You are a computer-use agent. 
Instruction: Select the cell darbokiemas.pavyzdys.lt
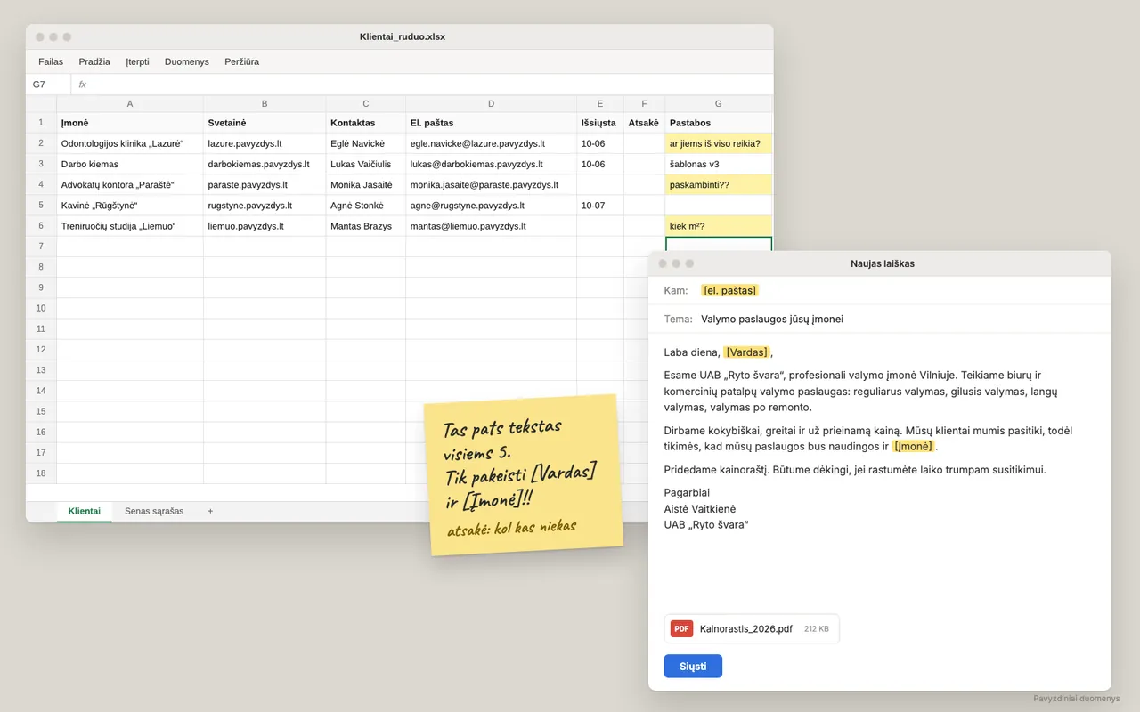point(265,164)
